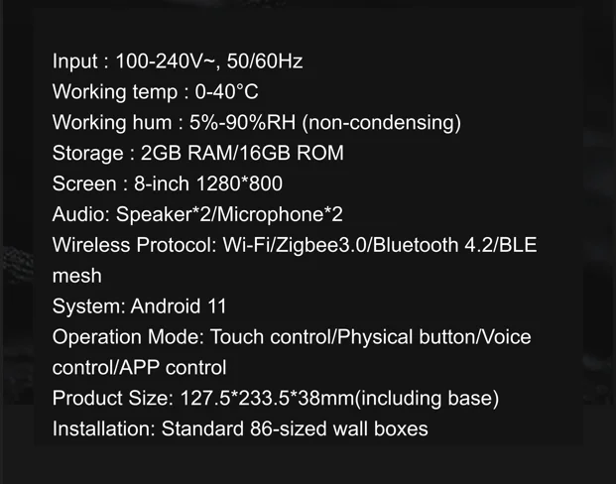Select the Operation Mode specification line
The height and width of the screenshot is (484, 616).
(x=292, y=337)
